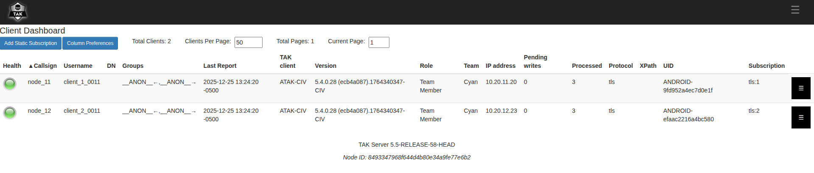Image resolution: width=814 pixels, height=173 pixels.
Task: Click Total Clients: 2 label
Action: pyautogui.click(x=151, y=41)
